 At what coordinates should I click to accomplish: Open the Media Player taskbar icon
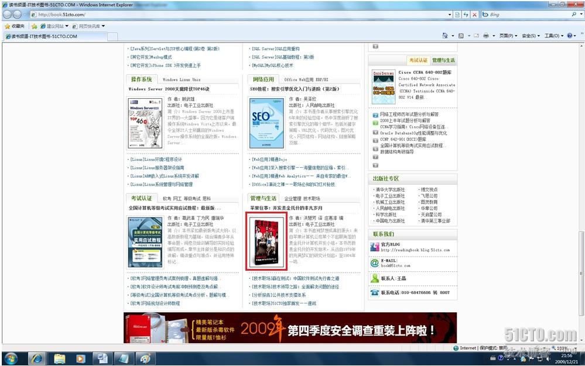(x=80, y=358)
